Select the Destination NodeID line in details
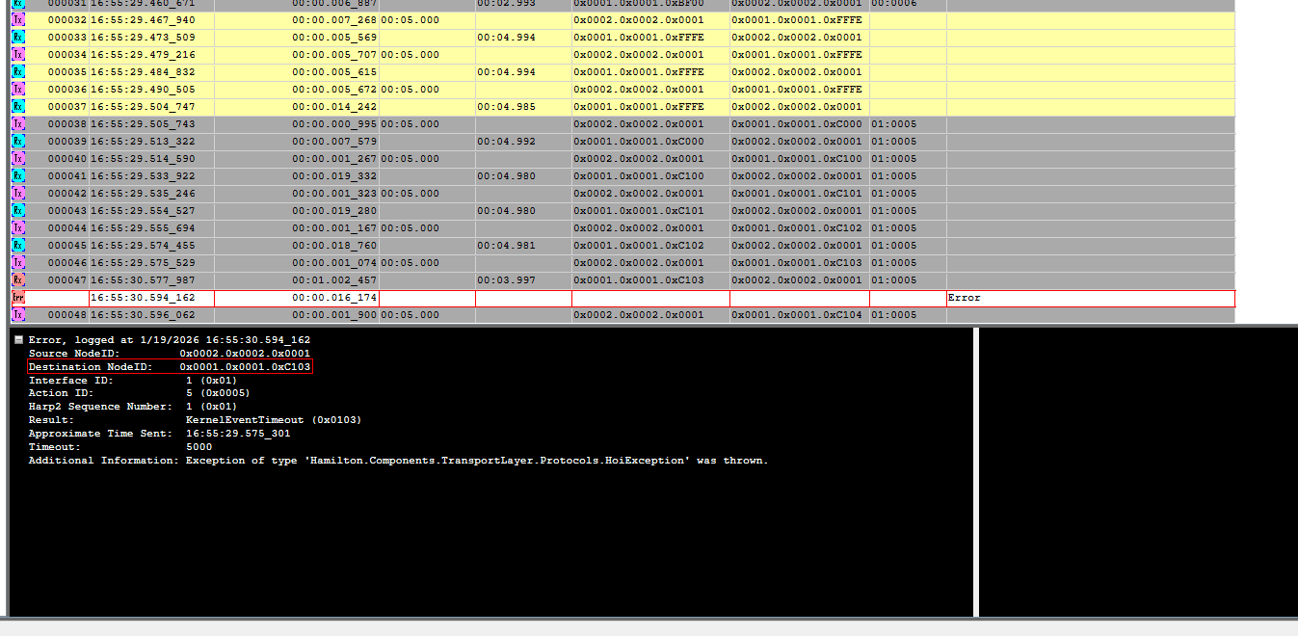Viewport: 1298px width, 636px height. (x=170, y=367)
